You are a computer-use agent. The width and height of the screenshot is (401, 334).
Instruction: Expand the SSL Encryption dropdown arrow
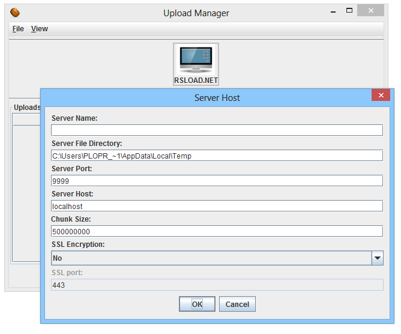(x=377, y=258)
